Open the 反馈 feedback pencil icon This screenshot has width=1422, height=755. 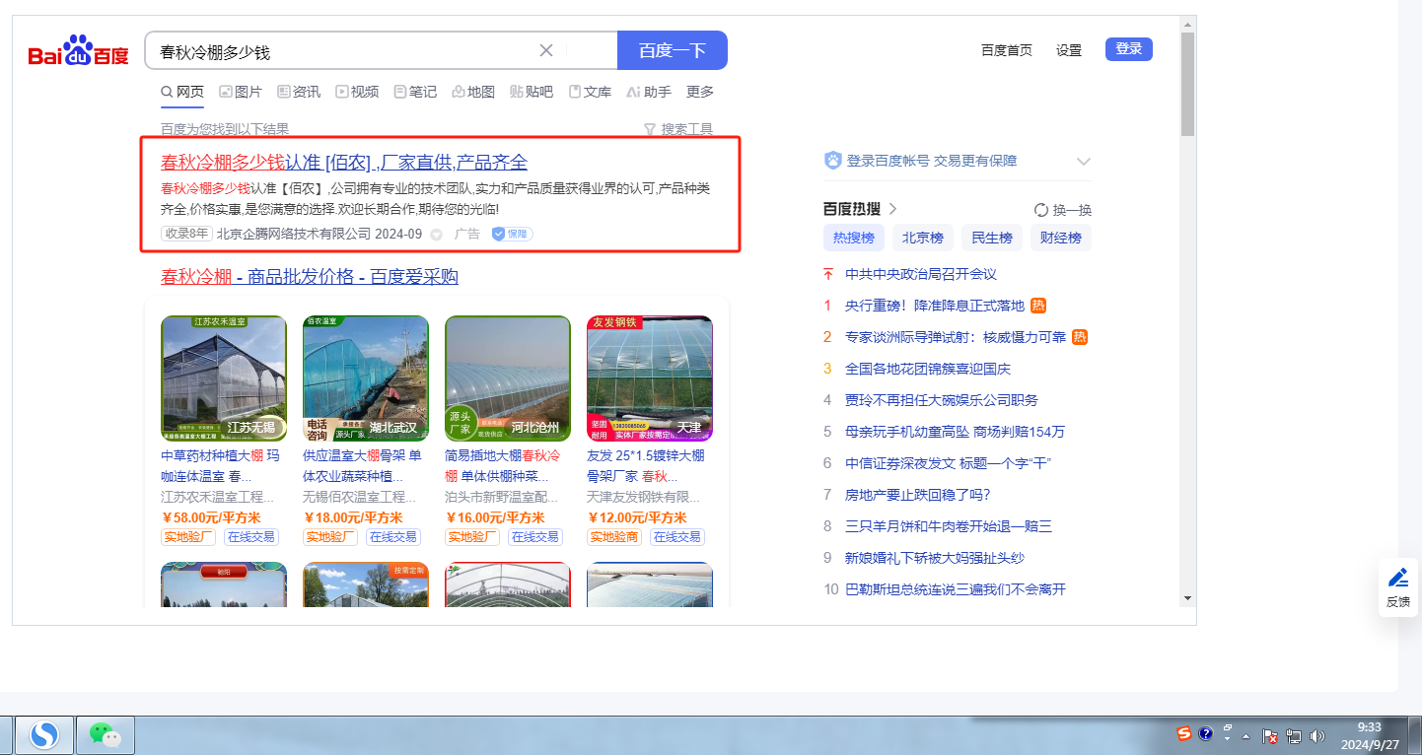click(1398, 578)
